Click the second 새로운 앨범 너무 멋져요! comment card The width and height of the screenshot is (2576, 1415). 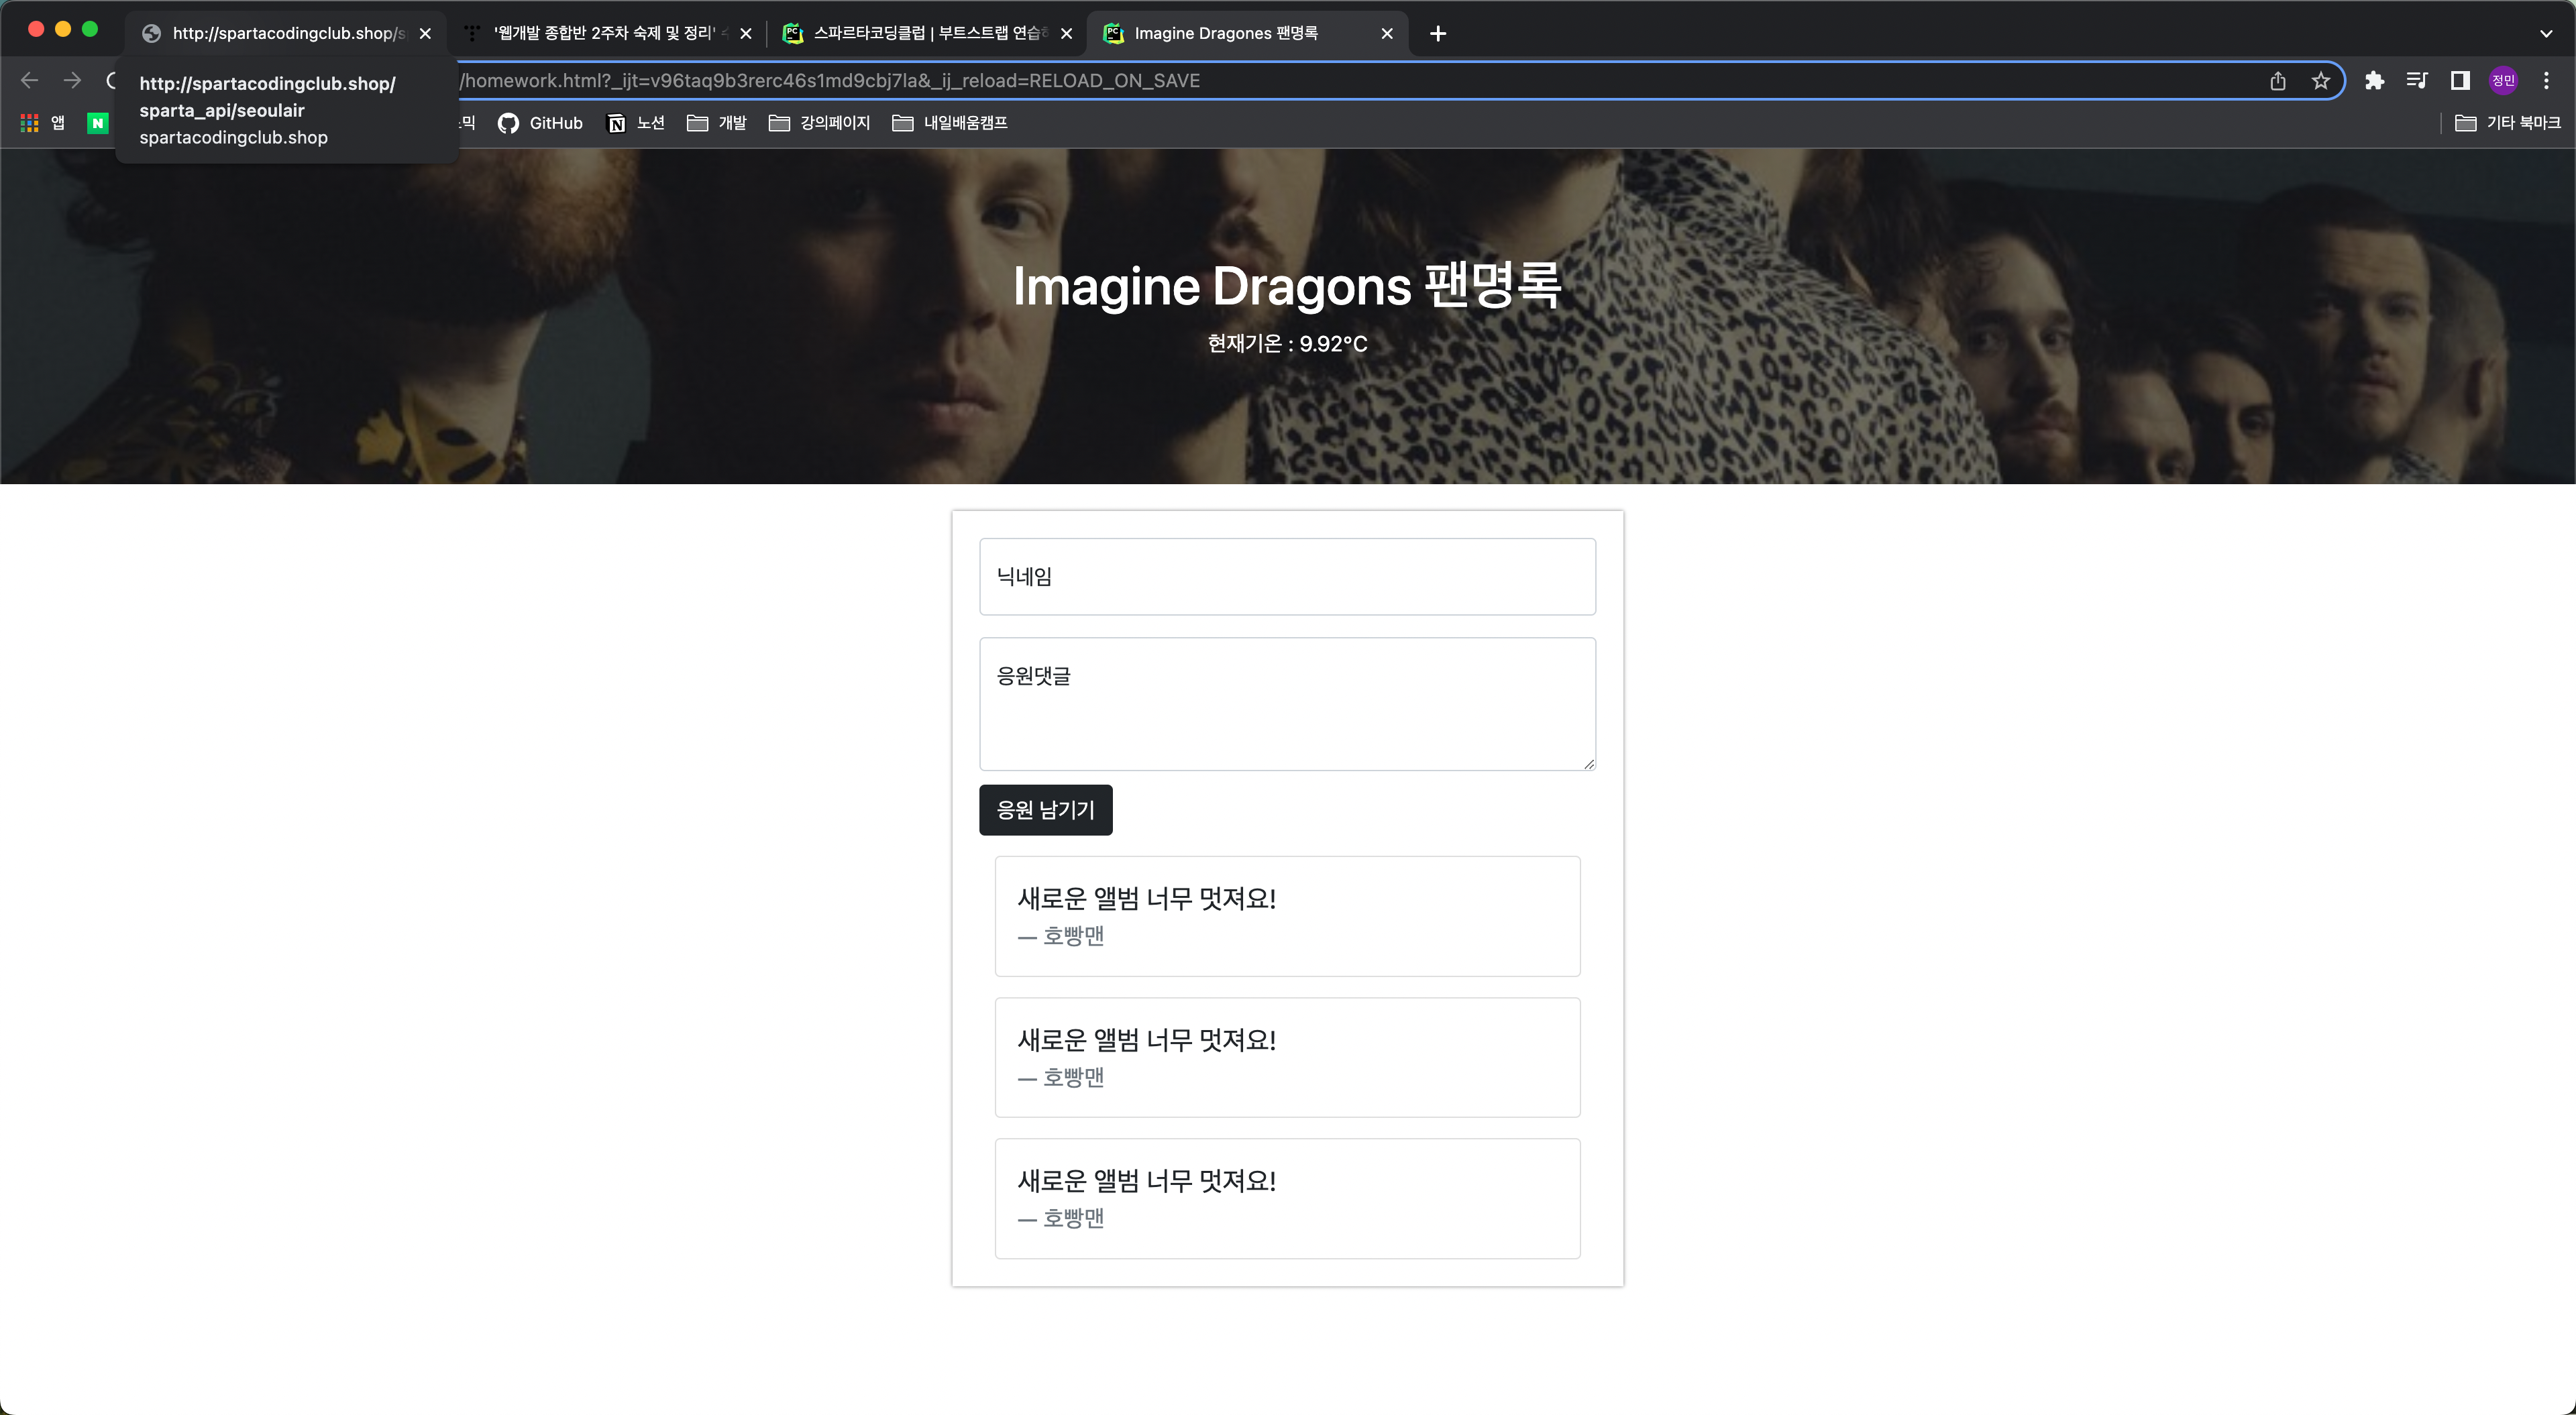[1287, 1057]
